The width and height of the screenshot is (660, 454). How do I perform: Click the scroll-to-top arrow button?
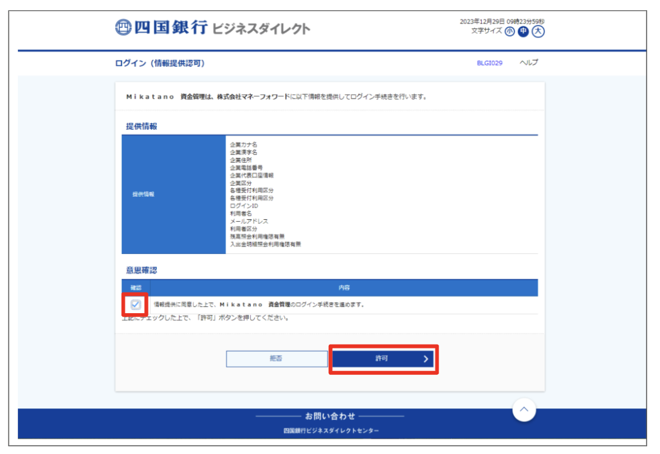point(524,410)
